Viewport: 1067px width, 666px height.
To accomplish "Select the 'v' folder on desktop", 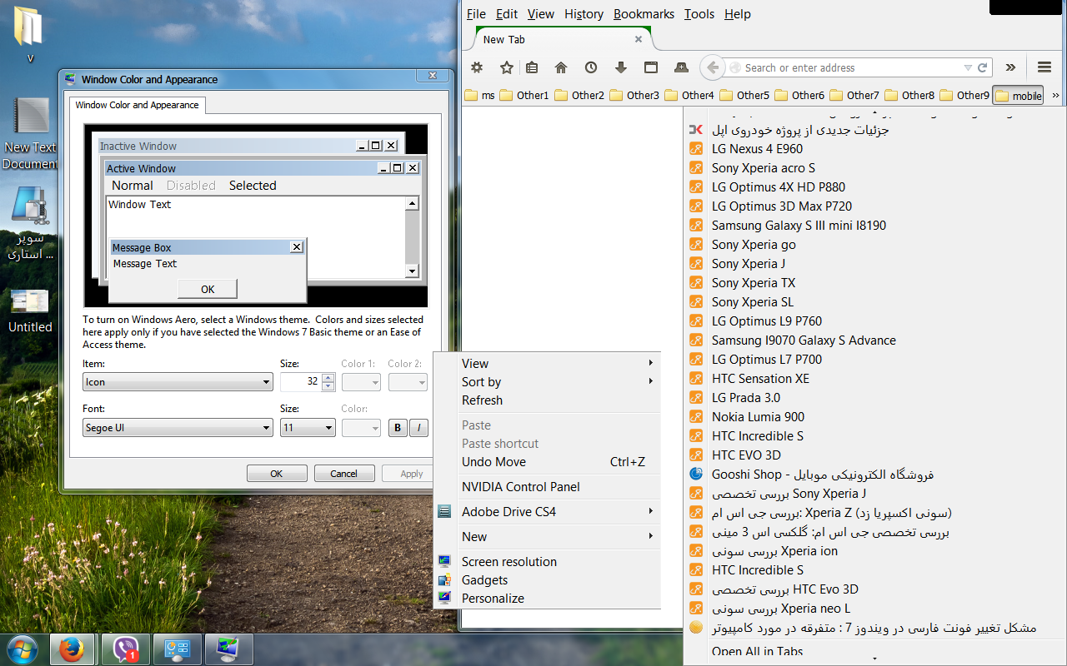I will click(x=30, y=35).
